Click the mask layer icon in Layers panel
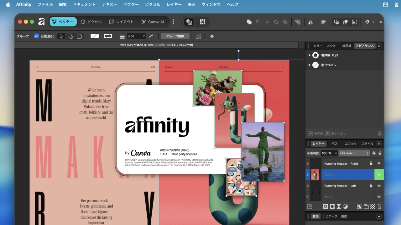401x225 pixels. [x=332, y=207]
